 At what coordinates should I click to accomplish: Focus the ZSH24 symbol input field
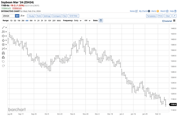point(9,16)
